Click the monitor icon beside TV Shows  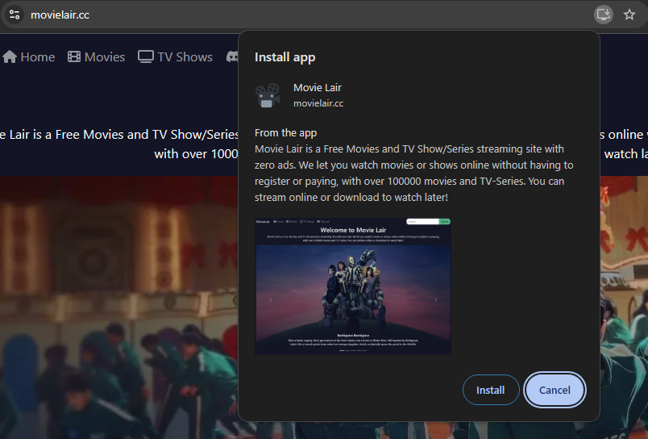[145, 56]
